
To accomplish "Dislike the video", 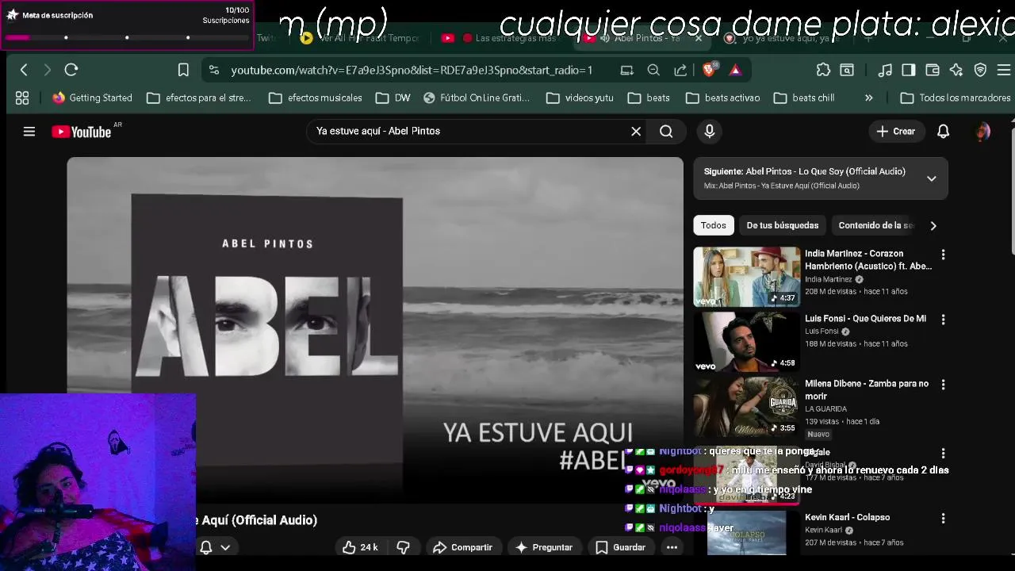I will [403, 547].
